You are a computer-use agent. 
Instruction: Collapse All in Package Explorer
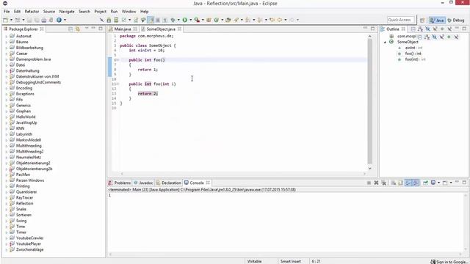point(70,29)
